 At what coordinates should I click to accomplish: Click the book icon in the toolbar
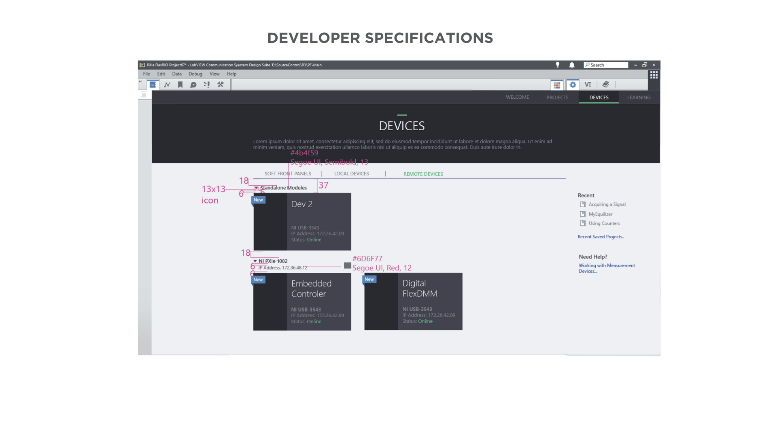[605, 84]
